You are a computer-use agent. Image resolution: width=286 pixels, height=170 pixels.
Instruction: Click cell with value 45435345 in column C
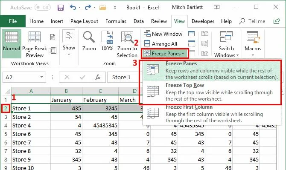(x=100, y=125)
